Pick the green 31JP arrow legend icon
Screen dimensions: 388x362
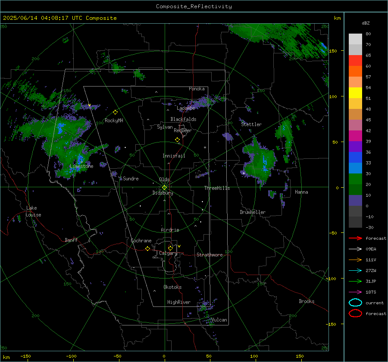pyautogui.click(x=355, y=281)
